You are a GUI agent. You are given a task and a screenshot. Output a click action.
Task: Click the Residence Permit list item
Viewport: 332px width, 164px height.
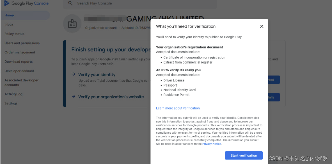coord(176,95)
